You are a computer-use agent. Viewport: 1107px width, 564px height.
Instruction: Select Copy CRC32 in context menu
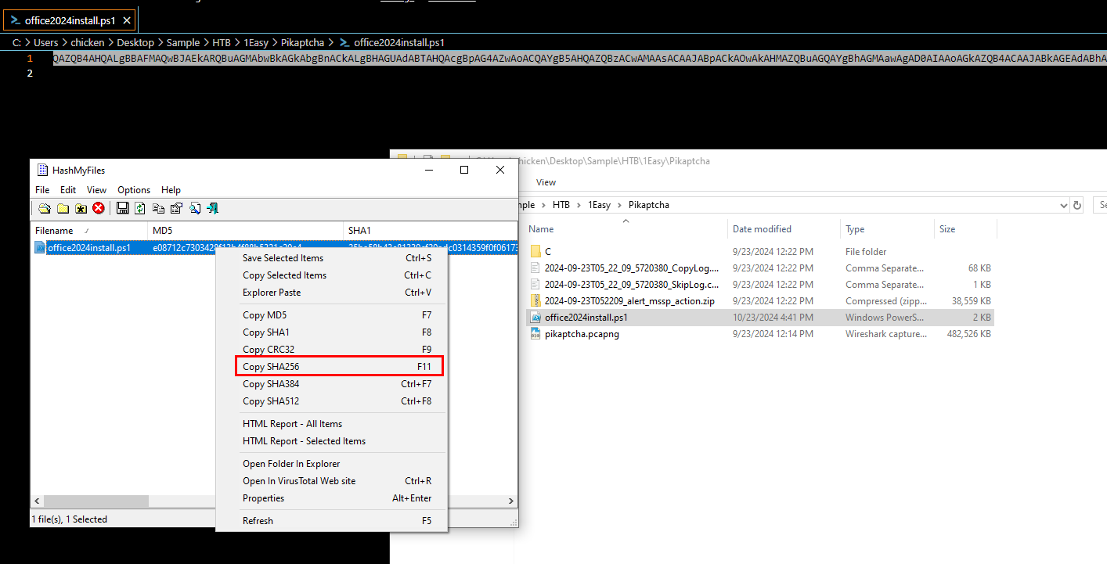click(x=337, y=350)
